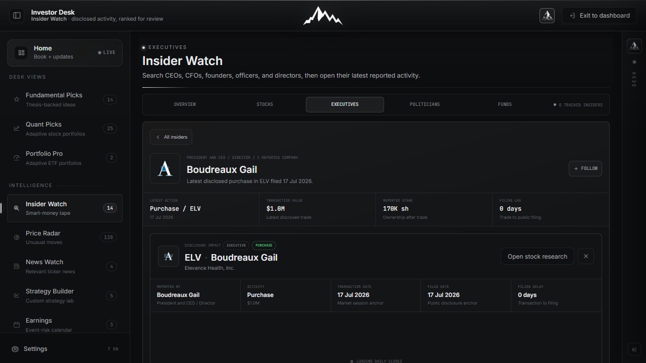
Task: Click the Strategy Builder chart icon
Action: coord(16,295)
